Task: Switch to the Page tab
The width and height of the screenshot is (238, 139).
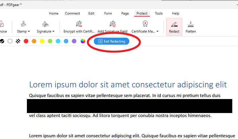Action: tap(125, 13)
